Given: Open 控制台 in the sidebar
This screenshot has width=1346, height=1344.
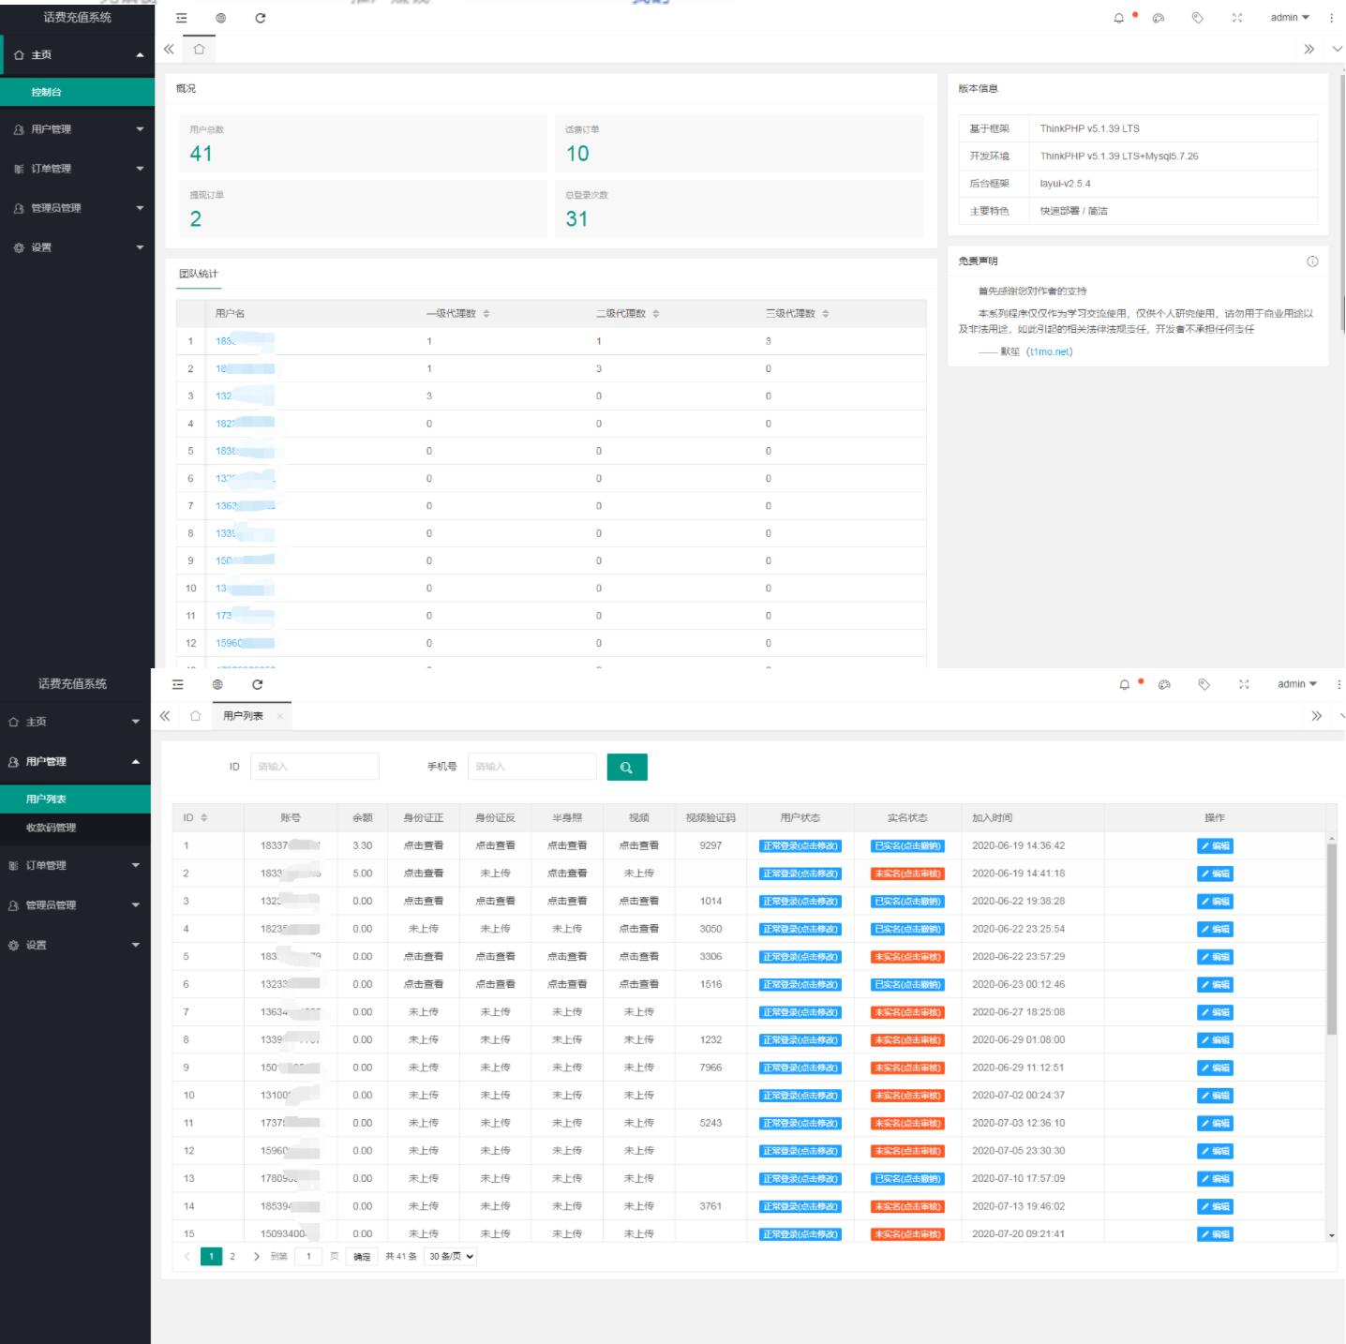Looking at the screenshot, I should point(47,92).
